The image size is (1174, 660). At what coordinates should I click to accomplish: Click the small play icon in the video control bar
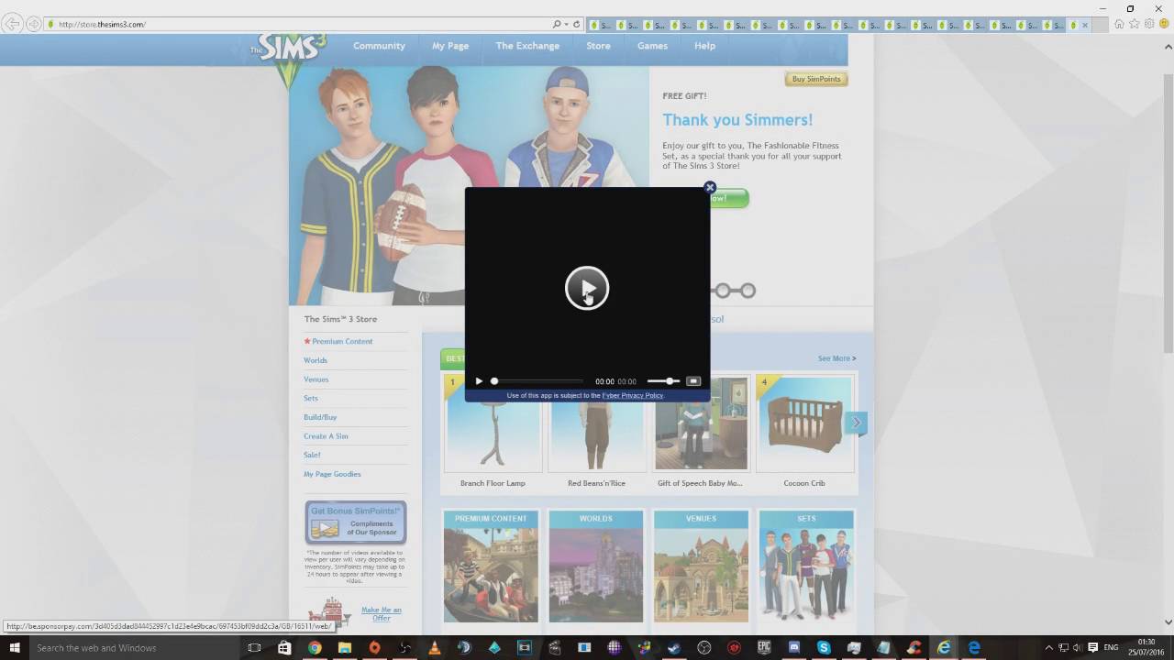pyautogui.click(x=479, y=381)
